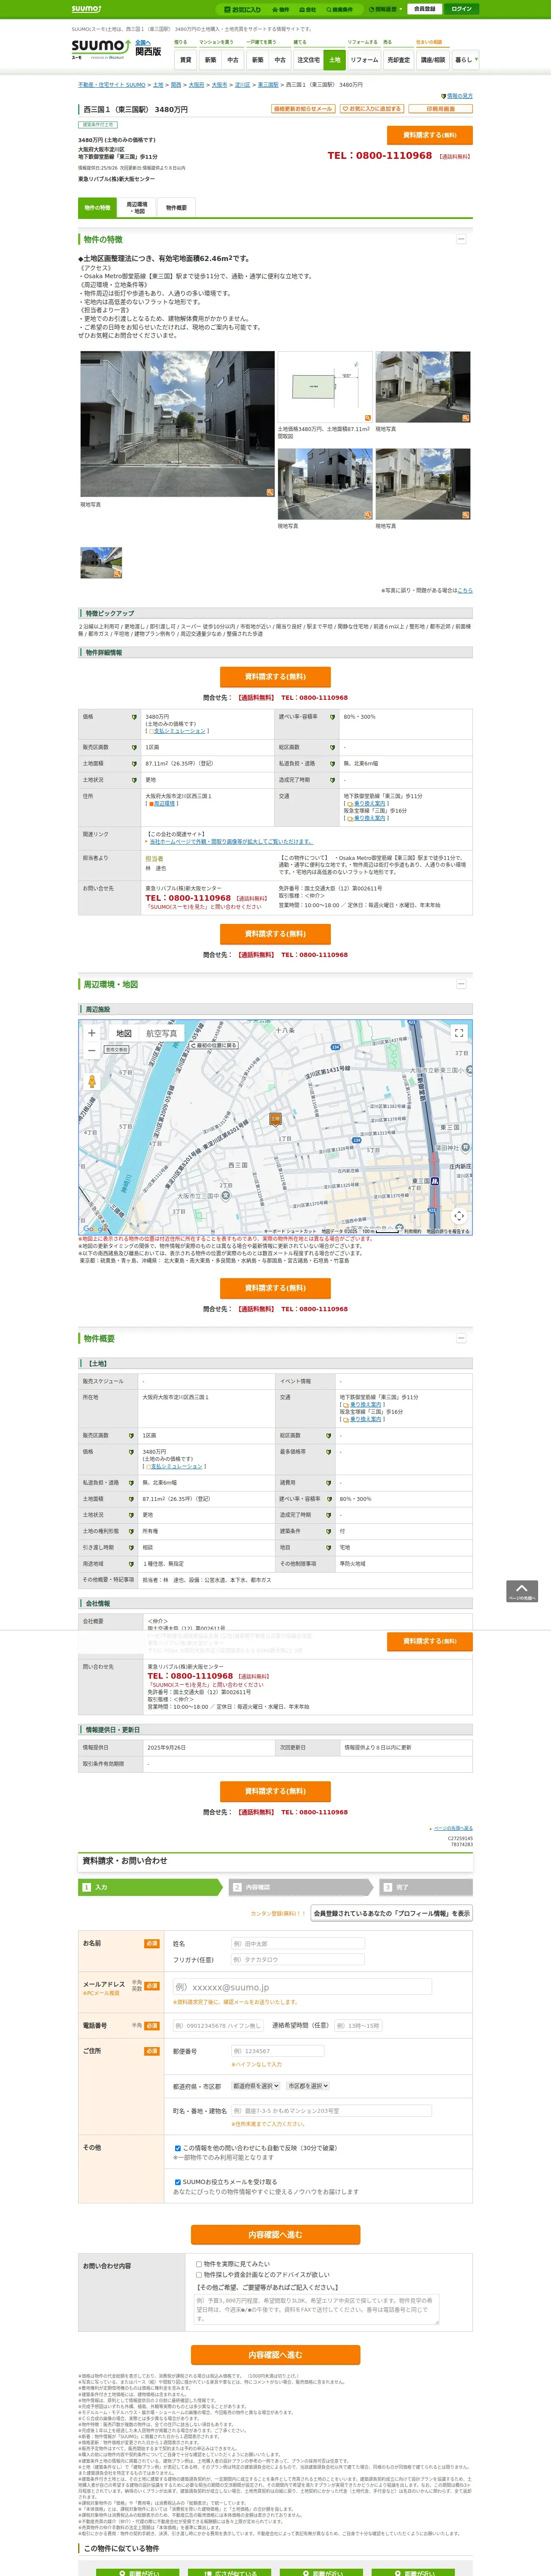The width and height of the screenshot is (551, 2576).
Task: Uncheck SUUMOお役立ちメールを受け取る checkbox
Action: 178,2182
